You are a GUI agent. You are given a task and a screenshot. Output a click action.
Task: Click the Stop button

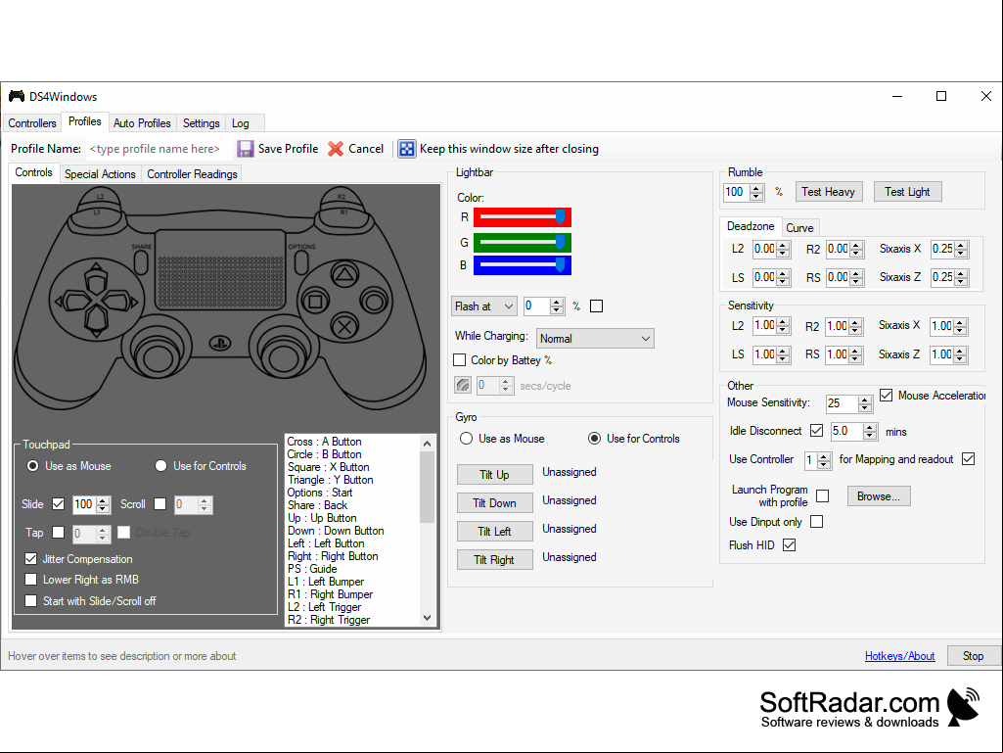973,656
